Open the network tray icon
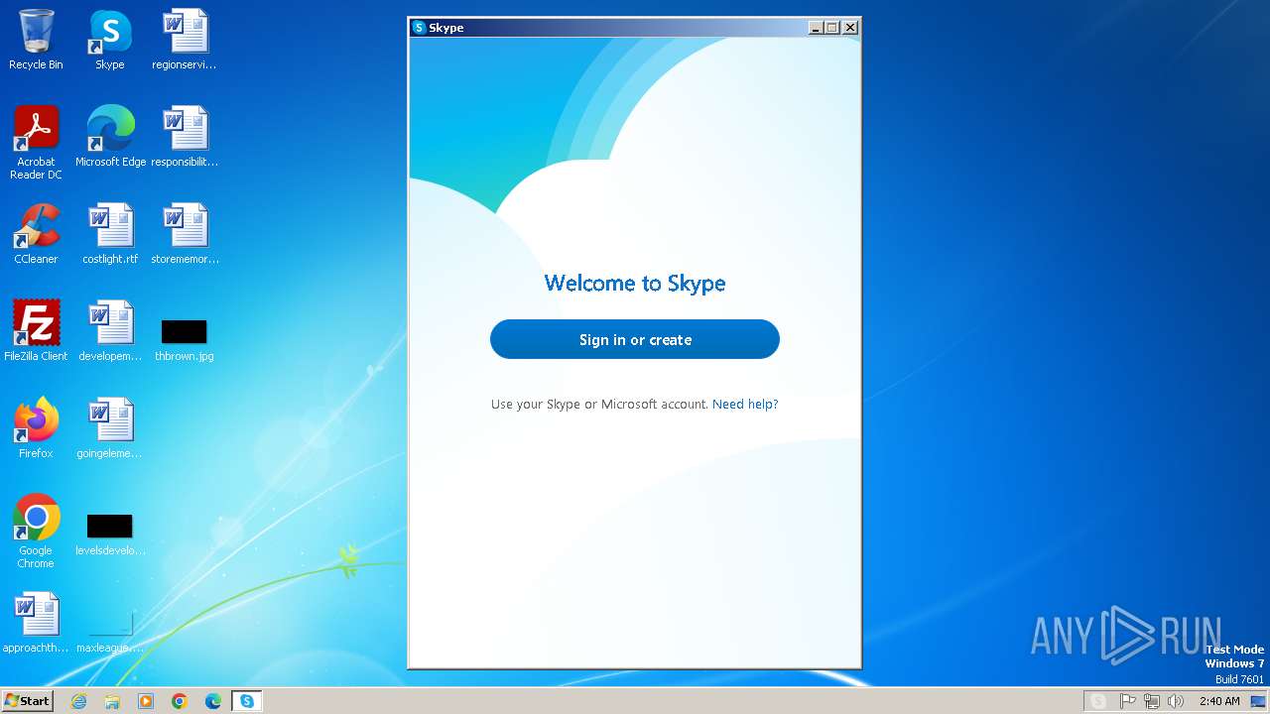1270x714 pixels. pos(1152,701)
